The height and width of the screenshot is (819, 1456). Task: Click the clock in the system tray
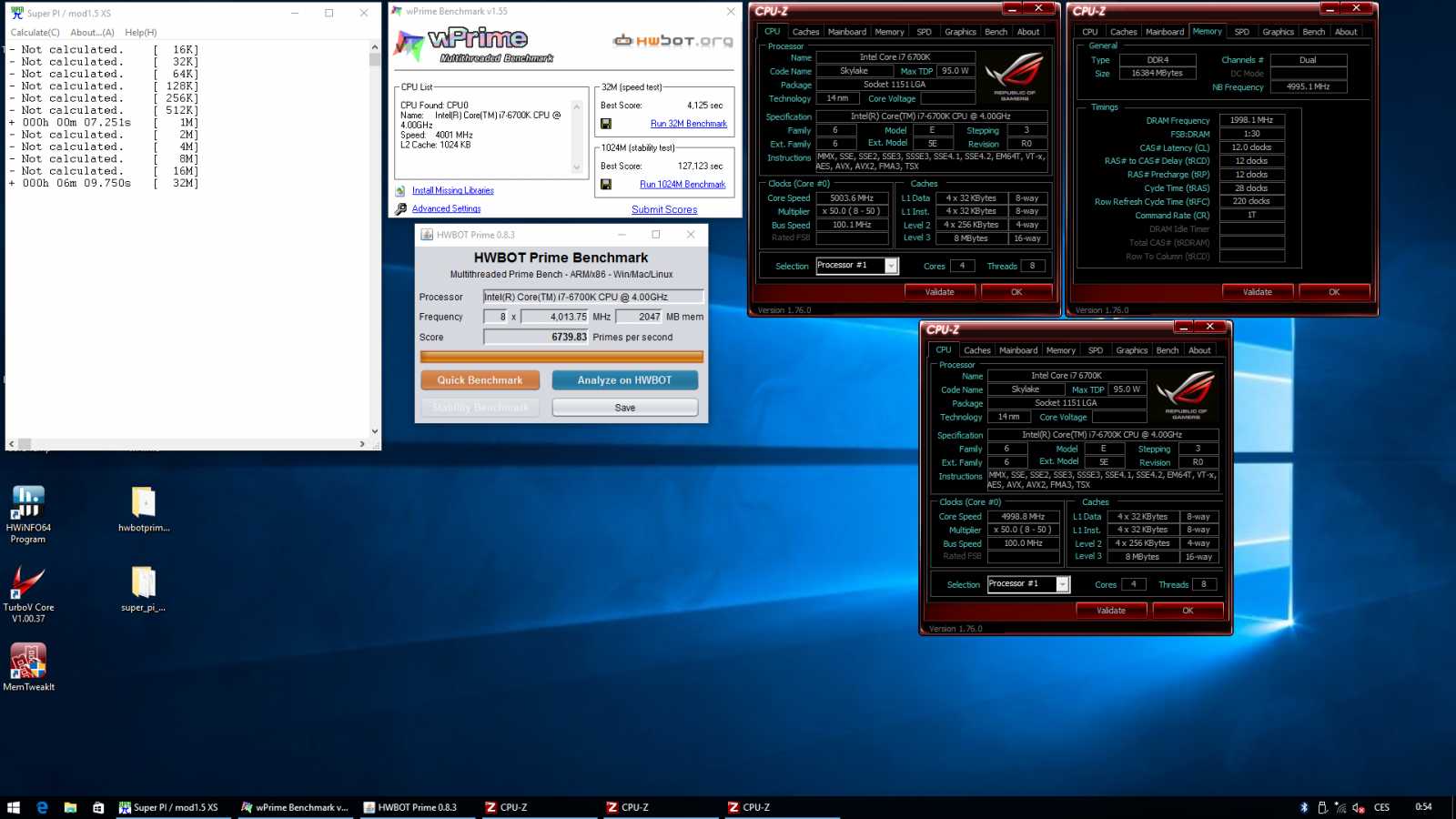pyautogui.click(x=1423, y=807)
